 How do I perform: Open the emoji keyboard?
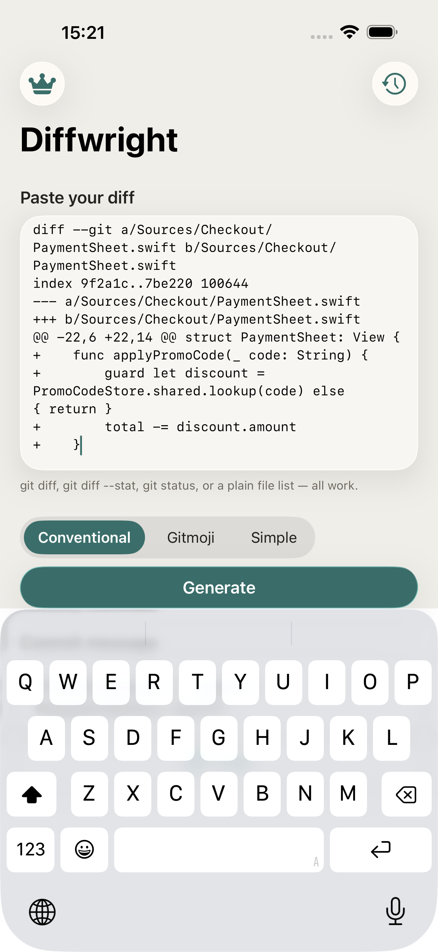tap(84, 850)
